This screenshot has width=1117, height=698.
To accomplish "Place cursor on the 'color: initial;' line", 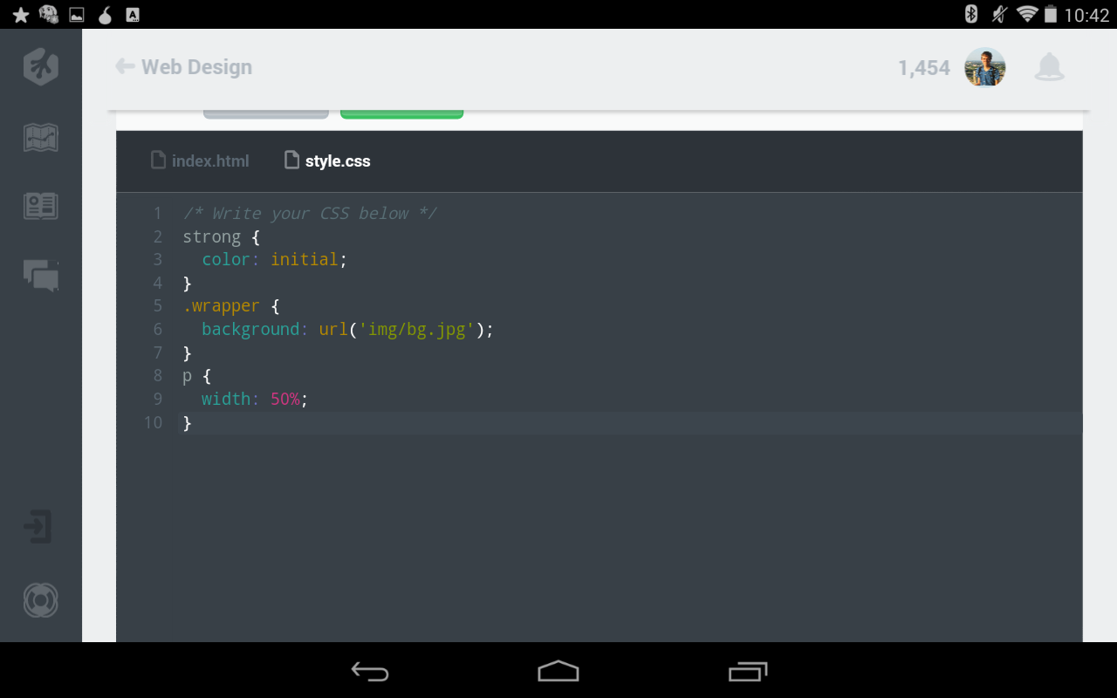I will pyautogui.click(x=274, y=260).
